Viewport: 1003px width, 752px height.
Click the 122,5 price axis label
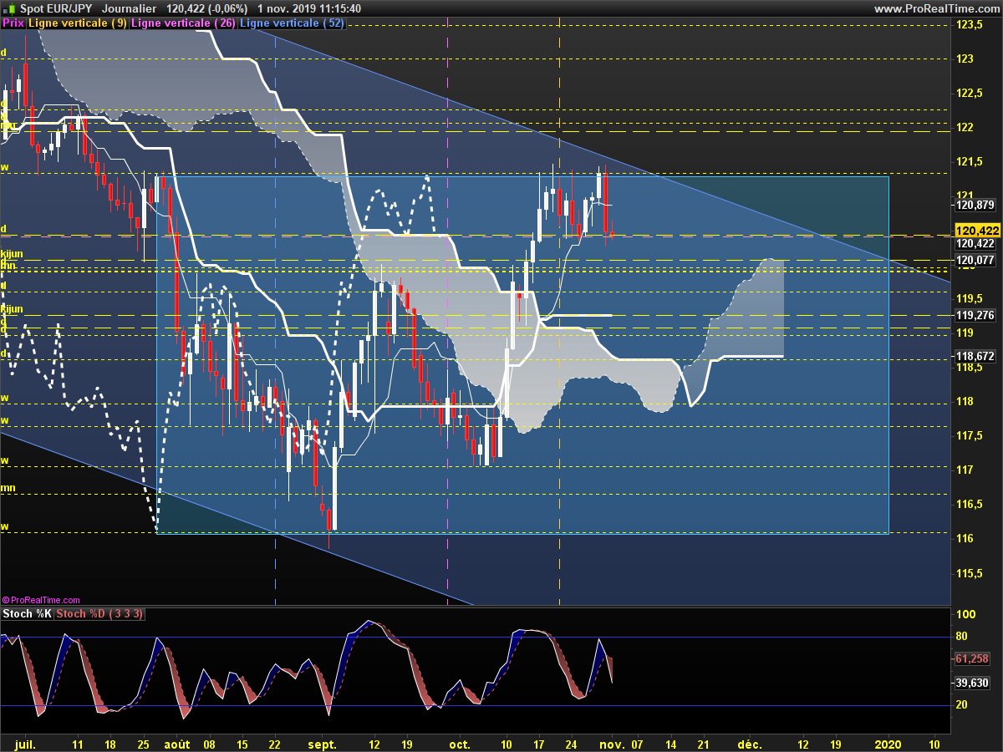pyautogui.click(x=968, y=93)
